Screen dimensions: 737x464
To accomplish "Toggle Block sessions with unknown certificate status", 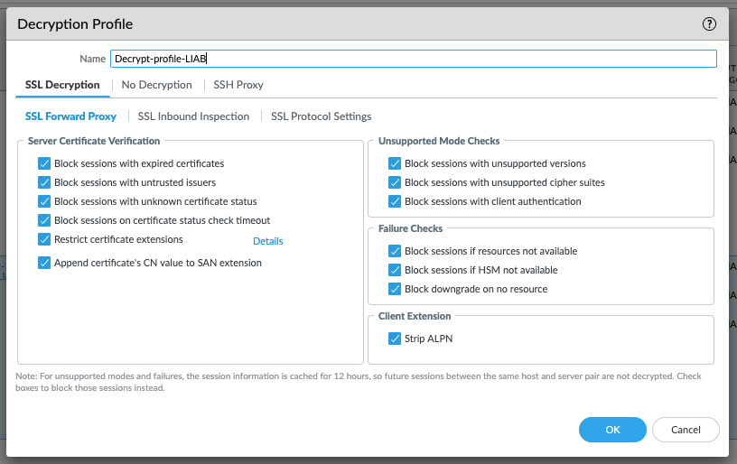I will tap(44, 201).
